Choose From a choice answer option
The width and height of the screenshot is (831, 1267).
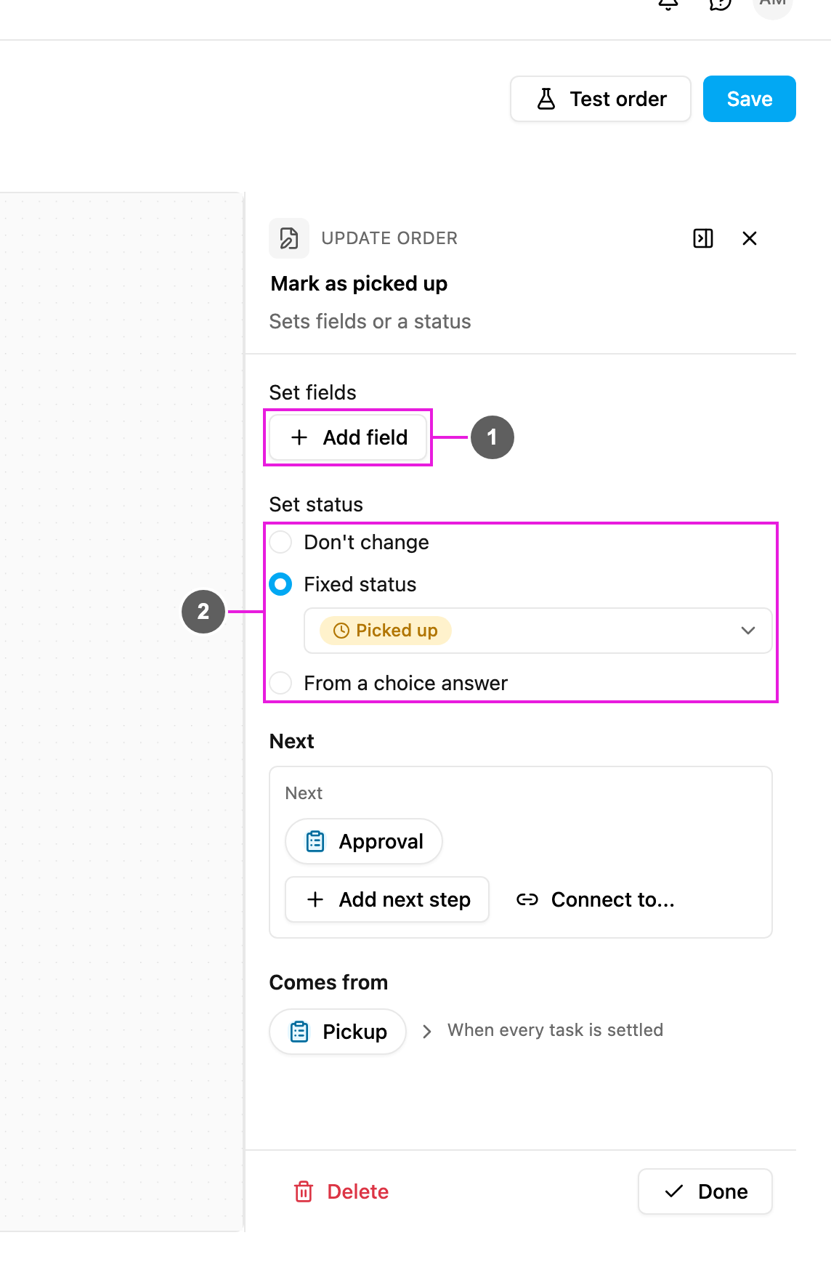point(280,683)
